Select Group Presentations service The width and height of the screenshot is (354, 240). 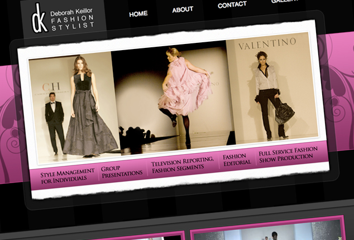(122, 172)
